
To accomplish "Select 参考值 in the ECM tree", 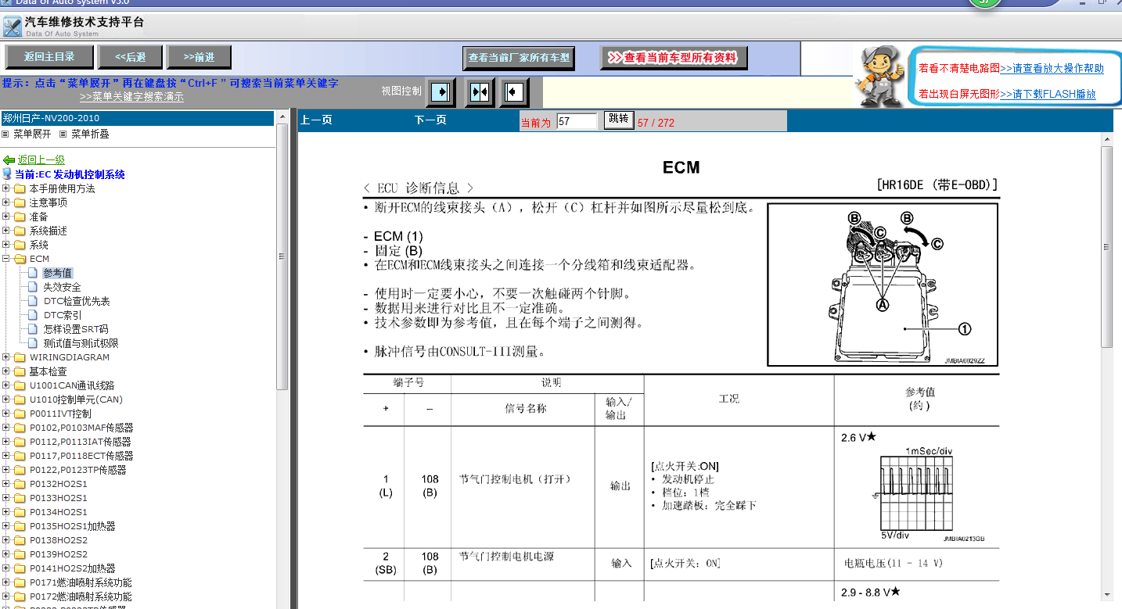I will pos(58,273).
